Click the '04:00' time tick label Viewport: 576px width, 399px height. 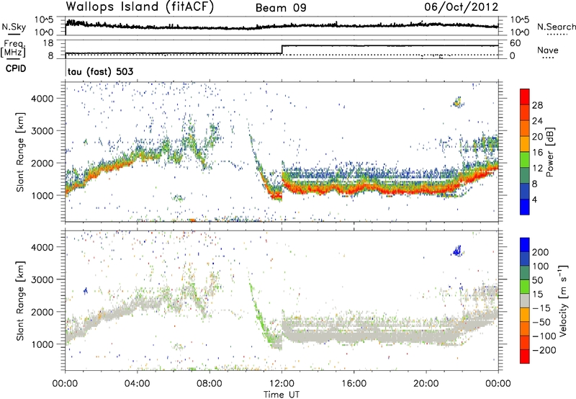click(137, 384)
